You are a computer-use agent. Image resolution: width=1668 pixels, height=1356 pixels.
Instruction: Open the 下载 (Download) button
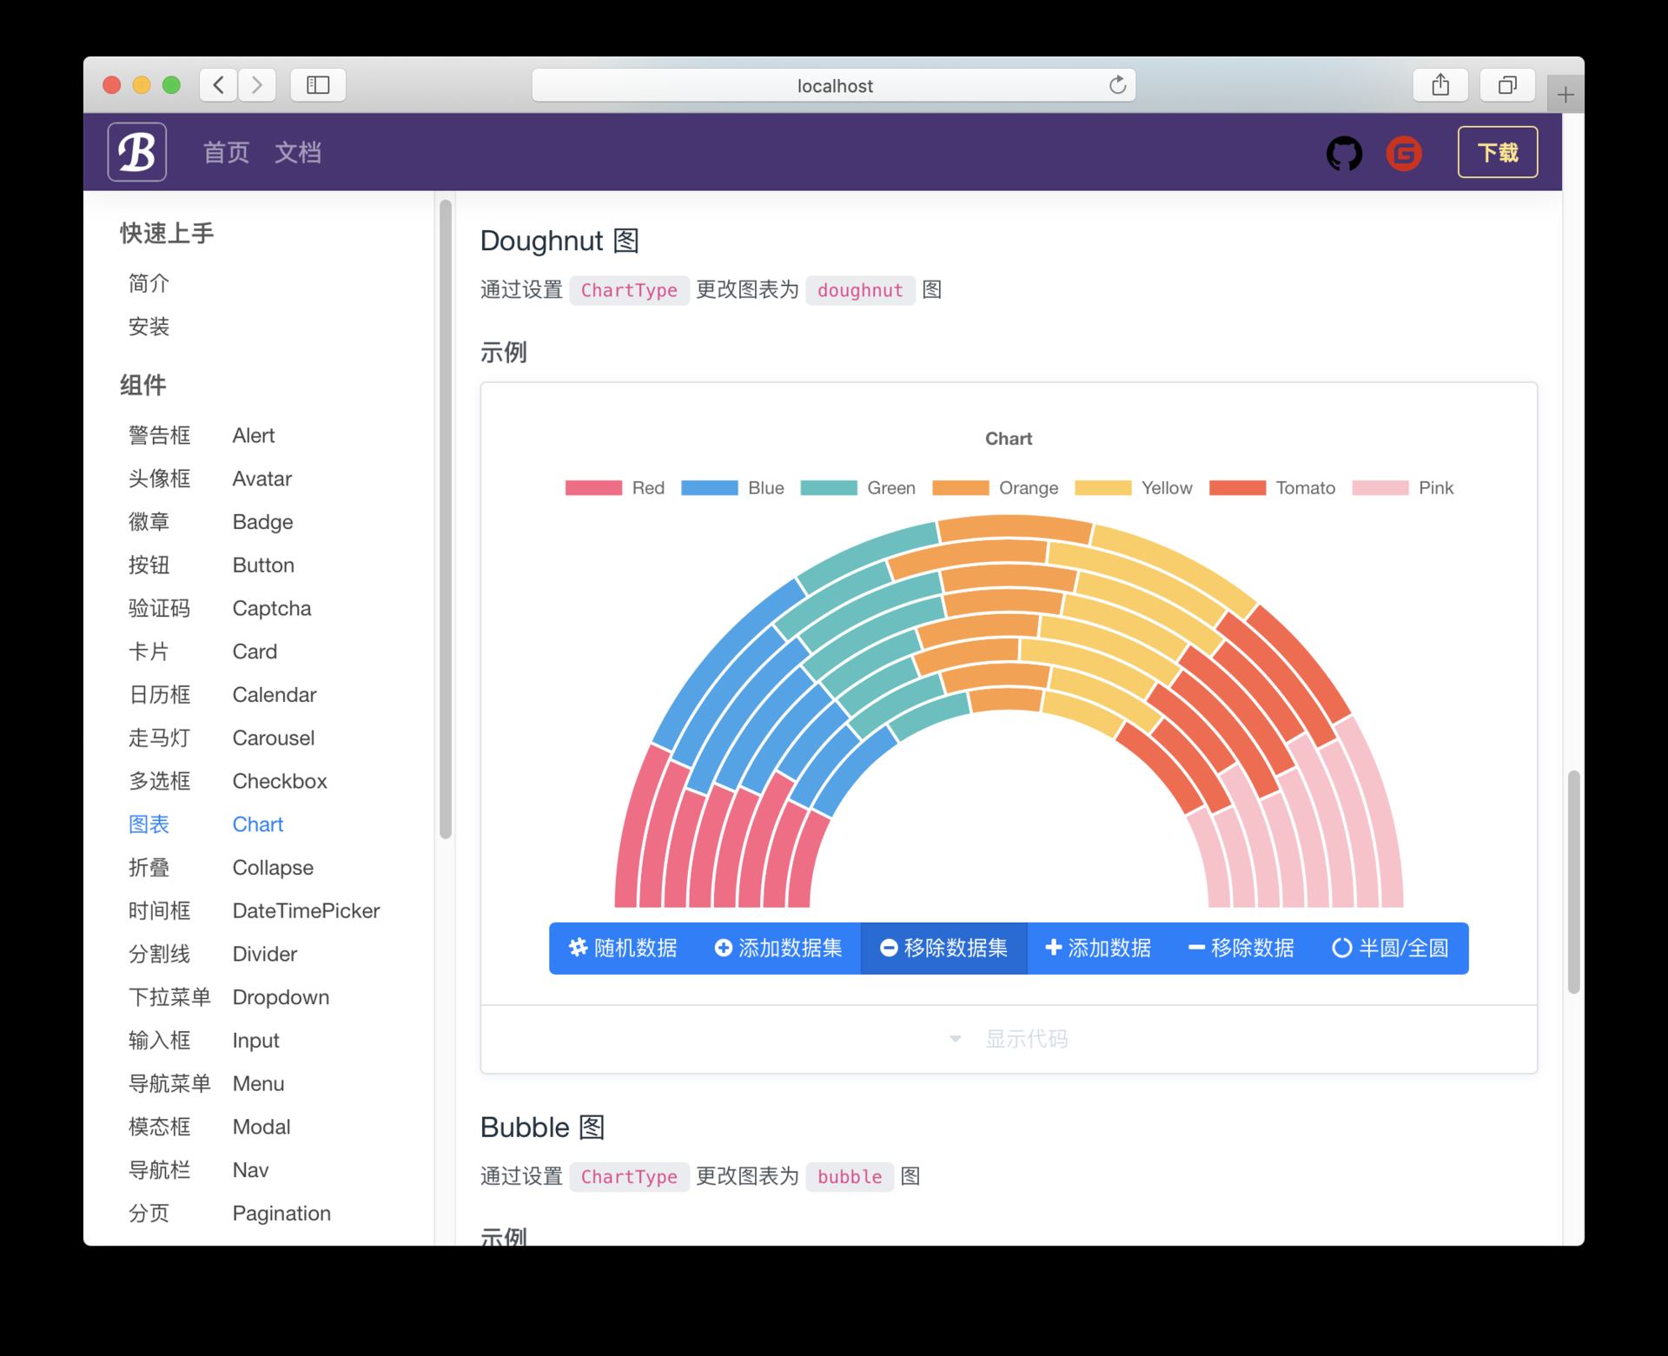[x=1498, y=152]
